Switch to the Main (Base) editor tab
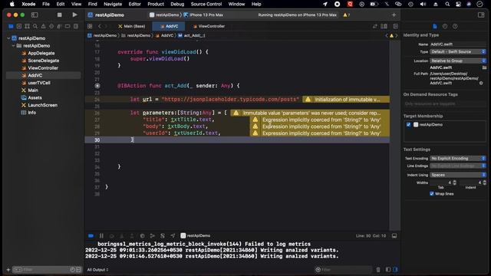 pos(131,26)
